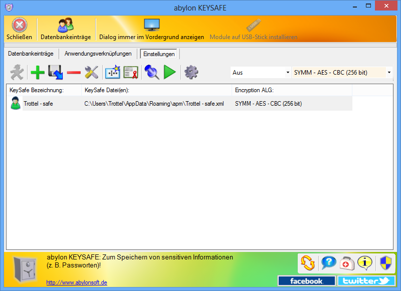Maximize the abylon KEYSAFE window
The image size is (401, 291).
(x=368, y=6)
